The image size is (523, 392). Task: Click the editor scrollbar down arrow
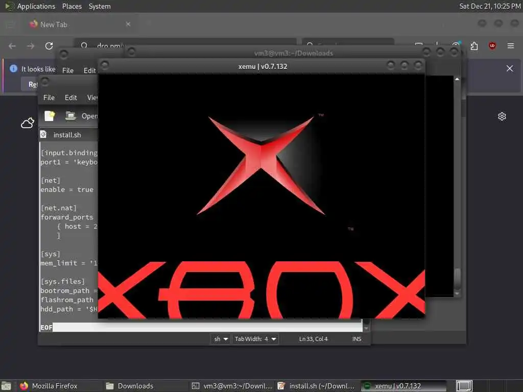coord(366,328)
